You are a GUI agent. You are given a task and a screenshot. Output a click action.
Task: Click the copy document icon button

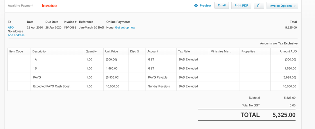[x=259, y=5]
